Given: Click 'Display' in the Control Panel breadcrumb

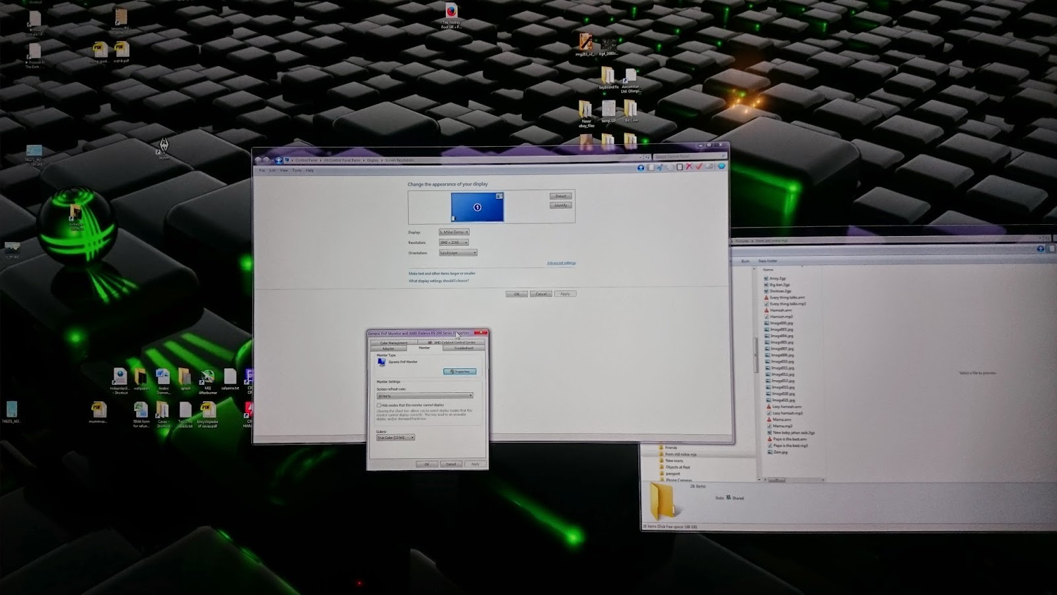Looking at the screenshot, I should pyautogui.click(x=373, y=160).
